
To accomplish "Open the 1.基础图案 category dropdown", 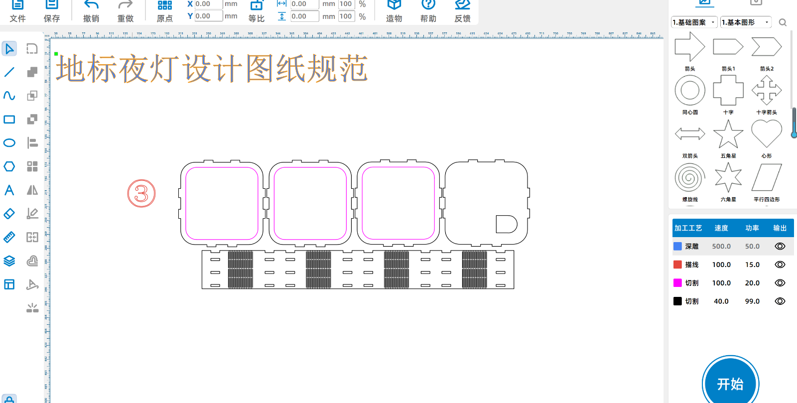I will tap(694, 22).
